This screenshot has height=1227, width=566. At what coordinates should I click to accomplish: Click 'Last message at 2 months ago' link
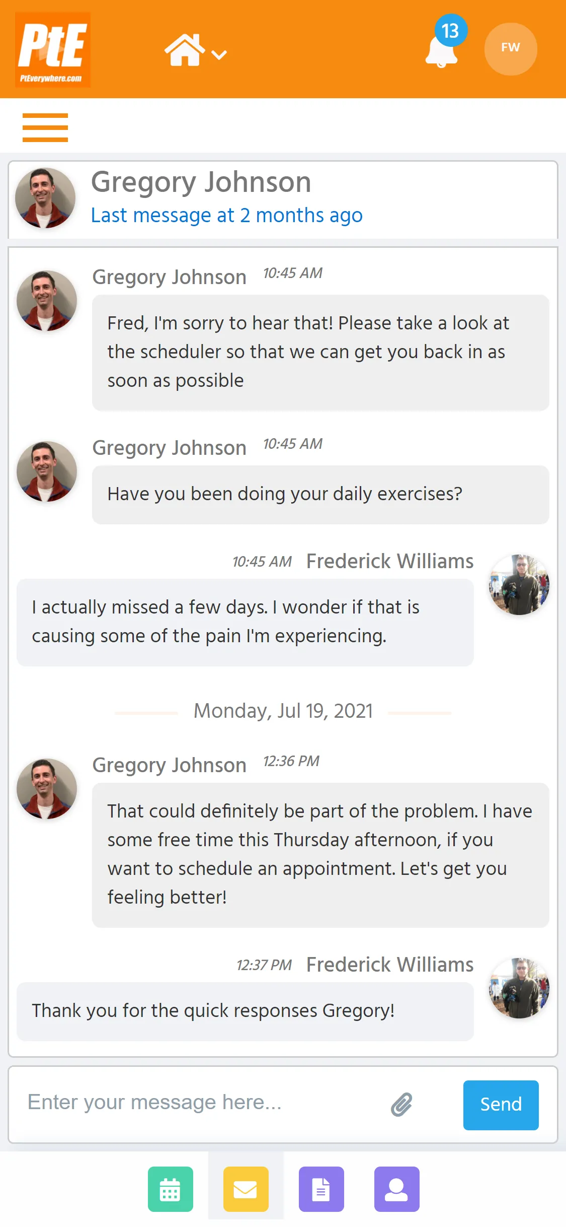tap(226, 216)
